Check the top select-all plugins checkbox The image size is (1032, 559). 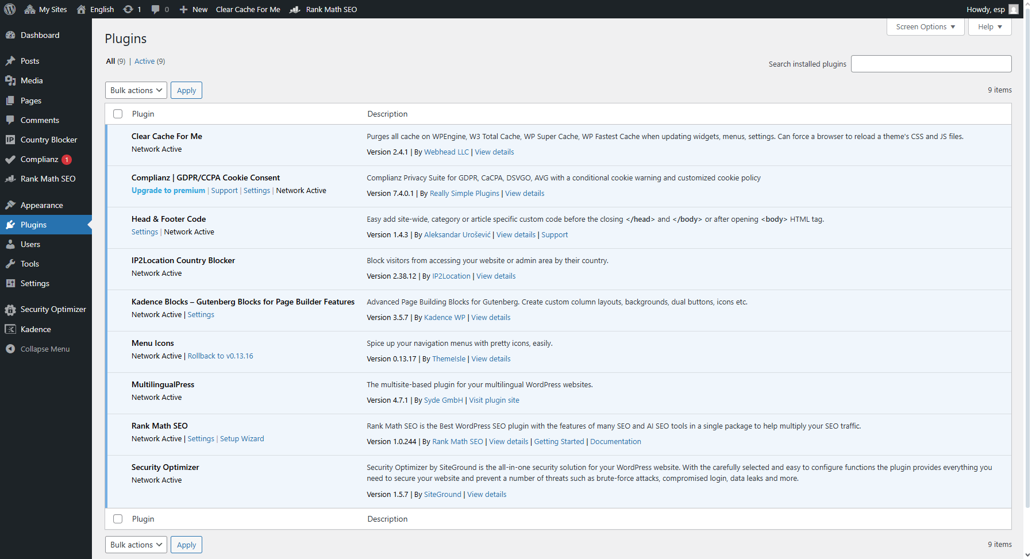118,114
